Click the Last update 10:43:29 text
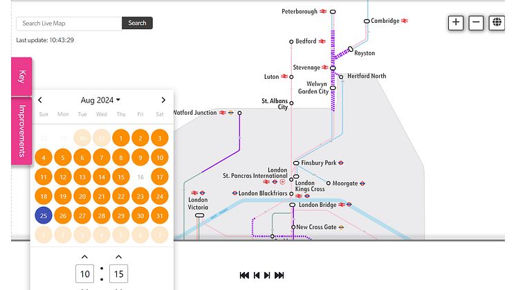Viewport: 516px width, 290px height. 45,40
